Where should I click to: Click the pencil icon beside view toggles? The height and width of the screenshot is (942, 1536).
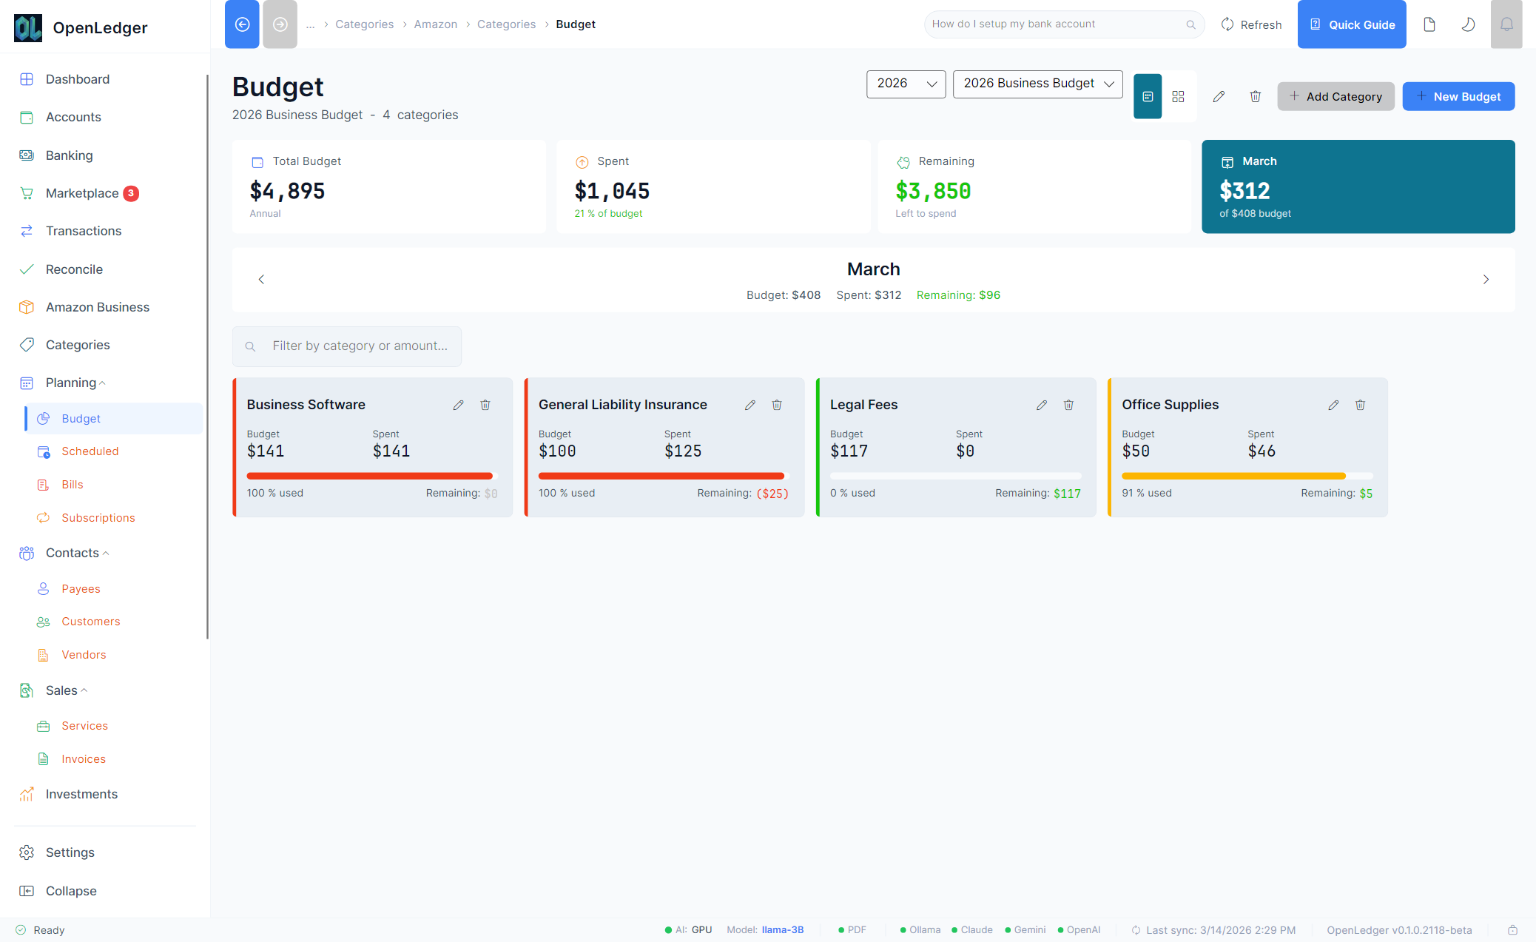(x=1219, y=96)
